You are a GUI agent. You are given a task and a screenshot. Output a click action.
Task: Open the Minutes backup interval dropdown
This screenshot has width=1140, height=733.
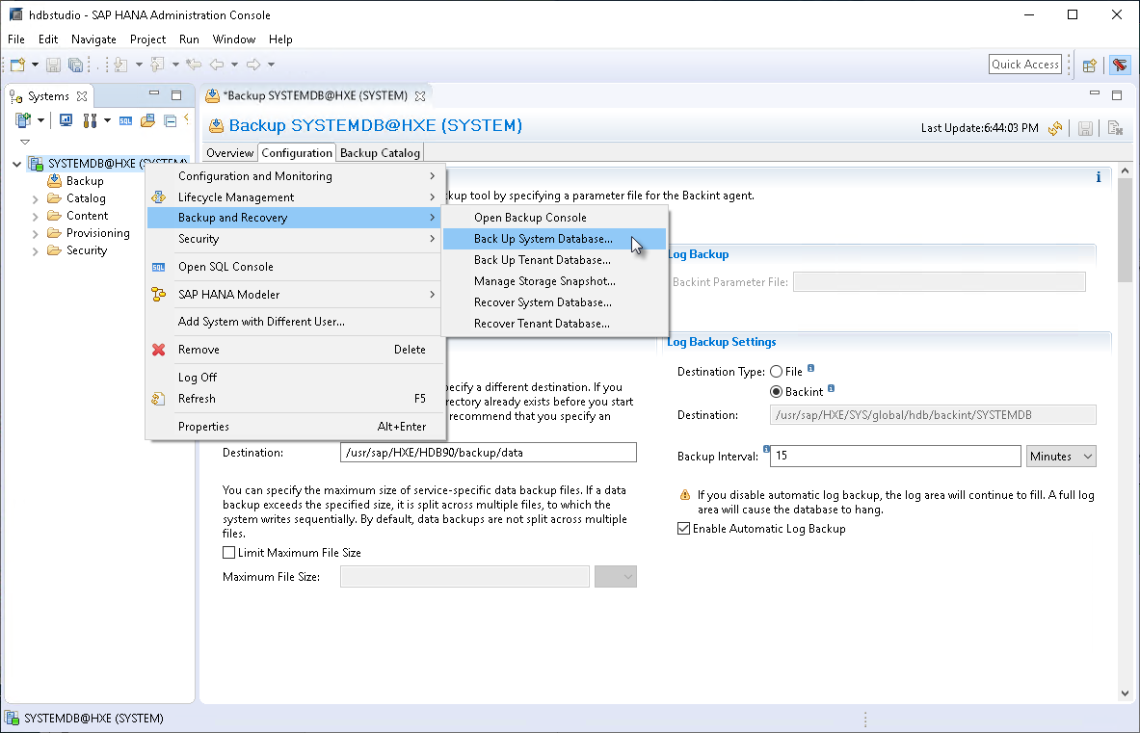[1061, 456]
